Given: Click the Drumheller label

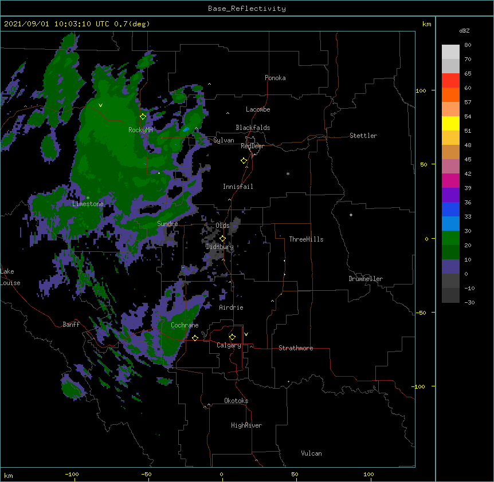Looking at the screenshot, I should pos(366,279).
